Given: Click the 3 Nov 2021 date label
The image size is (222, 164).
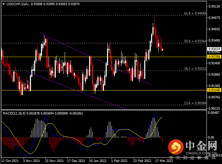Looking at the screenshot, I should [x=31, y=161].
